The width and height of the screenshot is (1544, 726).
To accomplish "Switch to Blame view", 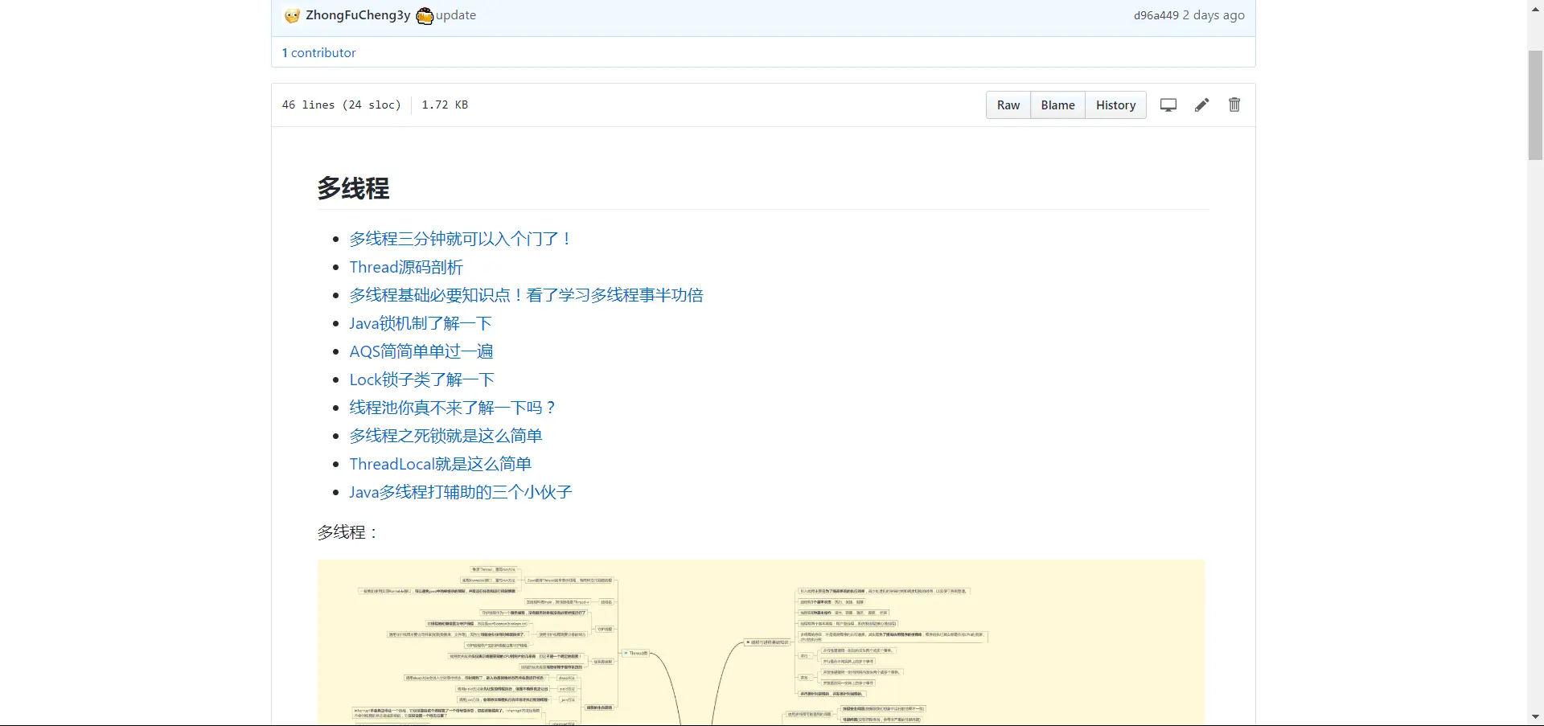I will tap(1057, 105).
